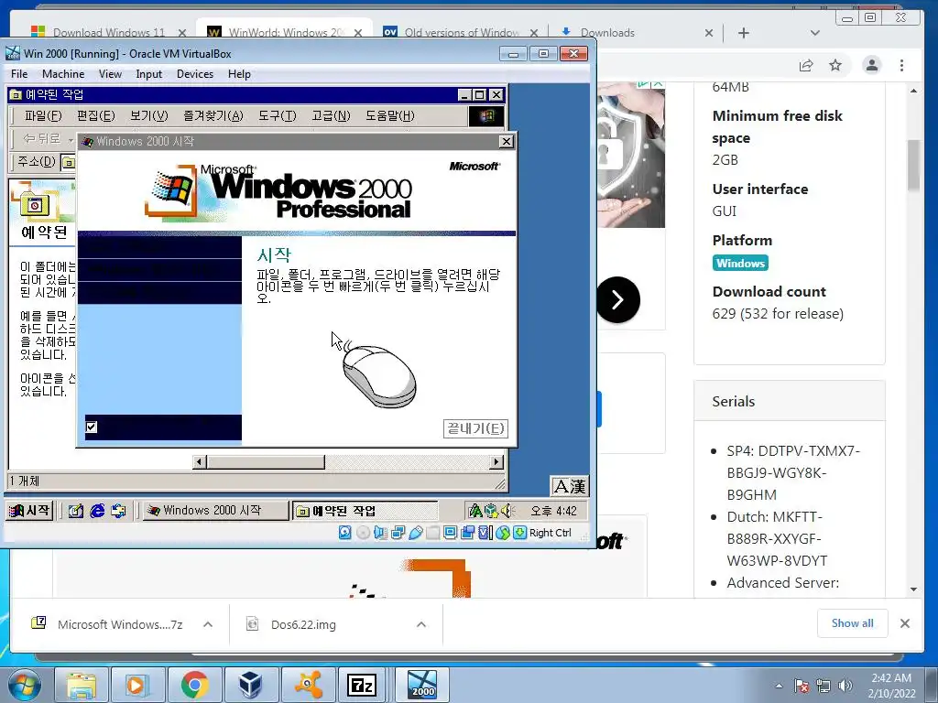Click the audio icon in VirtualBox status bar
Screen dimensions: 938x703
(x=380, y=533)
